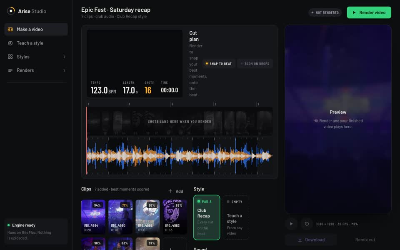
Task: Go to the Renders section
Action: coord(36,70)
